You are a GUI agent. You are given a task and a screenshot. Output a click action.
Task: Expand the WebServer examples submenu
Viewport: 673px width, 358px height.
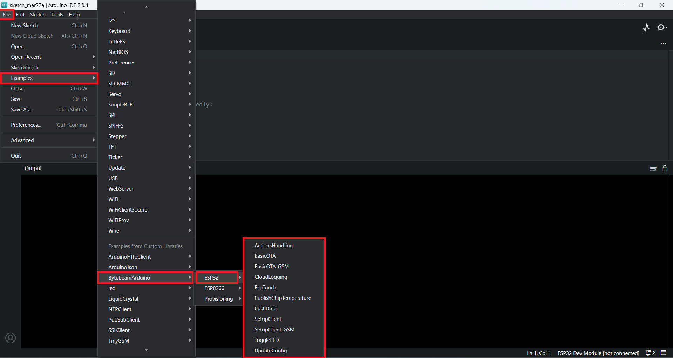pyautogui.click(x=147, y=189)
